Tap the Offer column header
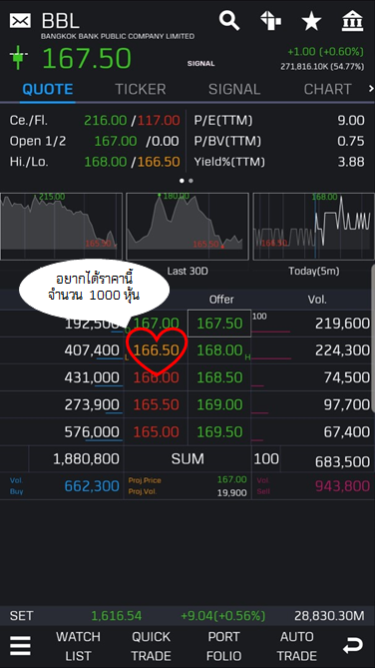375x668 pixels. pos(221,300)
